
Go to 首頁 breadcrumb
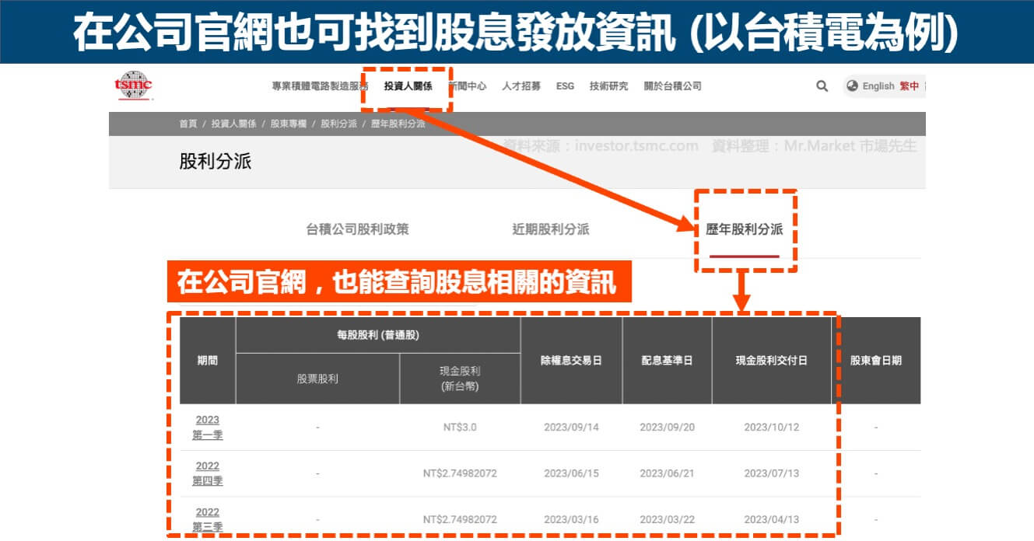pos(188,124)
